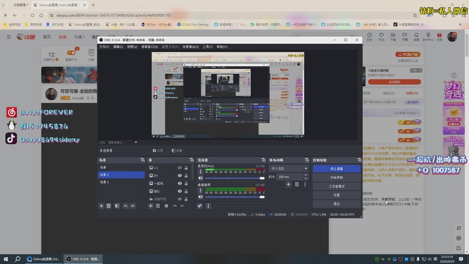Open 桌面音频 channel three-dot options

(x=200, y=190)
